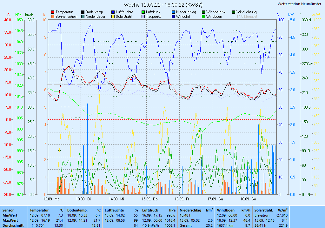Click the orange h axis unit label

tap(44, 15)
